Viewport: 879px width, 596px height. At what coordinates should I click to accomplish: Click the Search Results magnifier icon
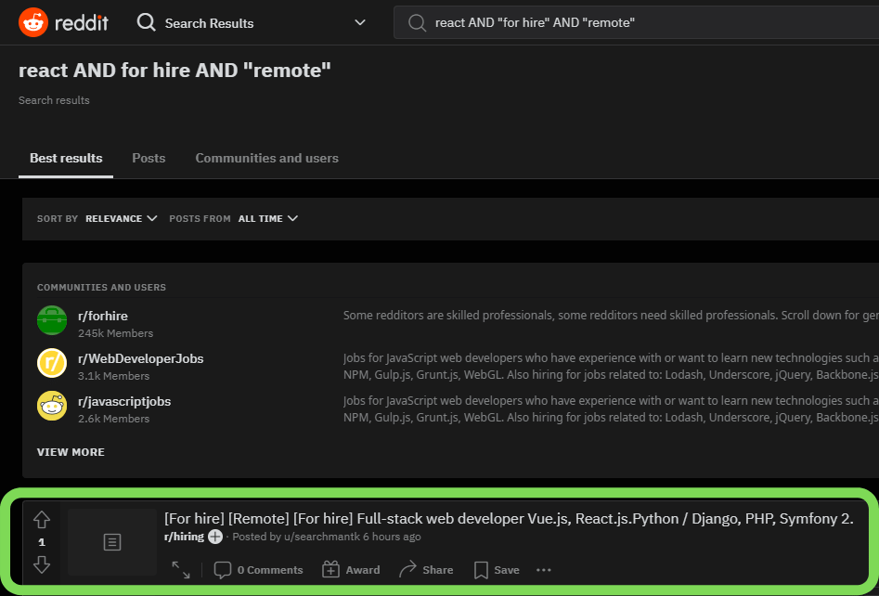tap(147, 22)
